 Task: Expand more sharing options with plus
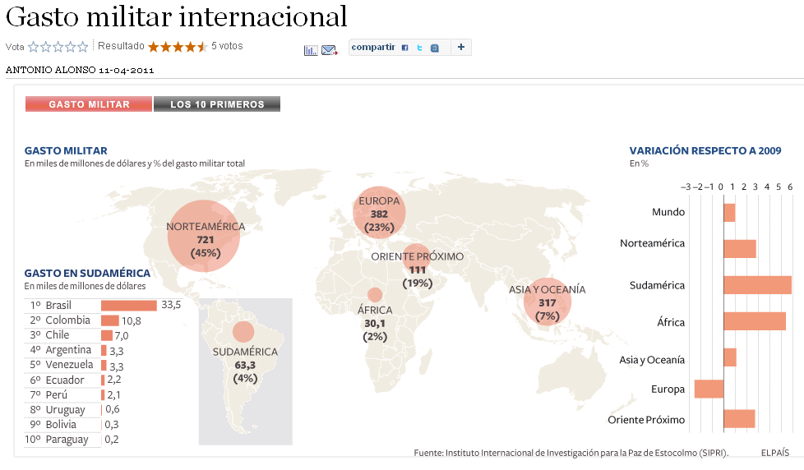tap(461, 47)
